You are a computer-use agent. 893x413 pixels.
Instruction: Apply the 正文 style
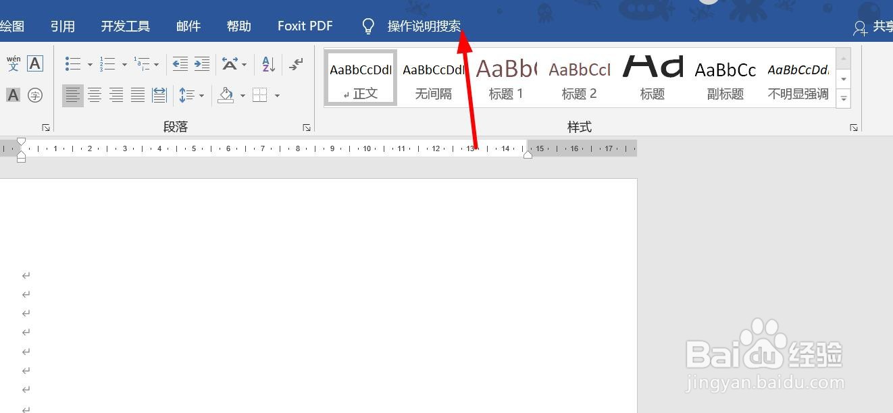361,78
